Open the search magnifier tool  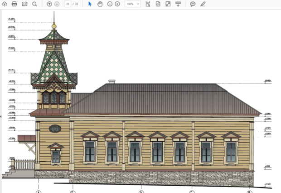[x=34, y=4]
